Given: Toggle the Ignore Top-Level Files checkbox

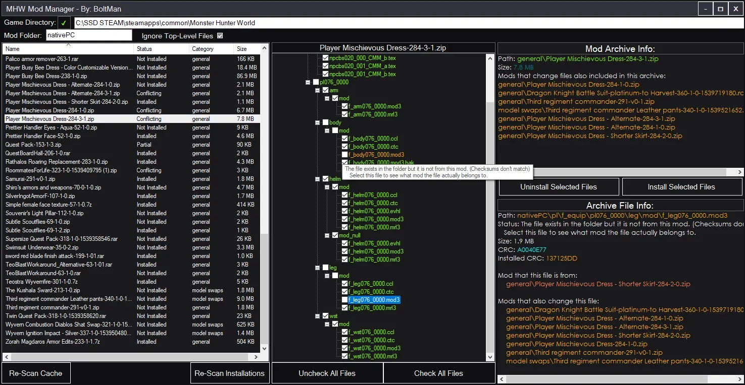Looking at the screenshot, I should tap(220, 36).
